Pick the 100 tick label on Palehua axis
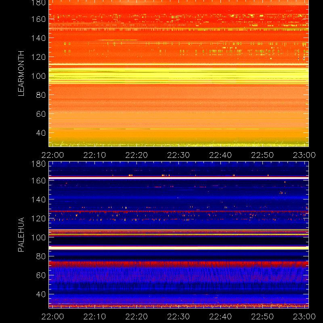Screen dimensions: 323x323 coord(38,237)
